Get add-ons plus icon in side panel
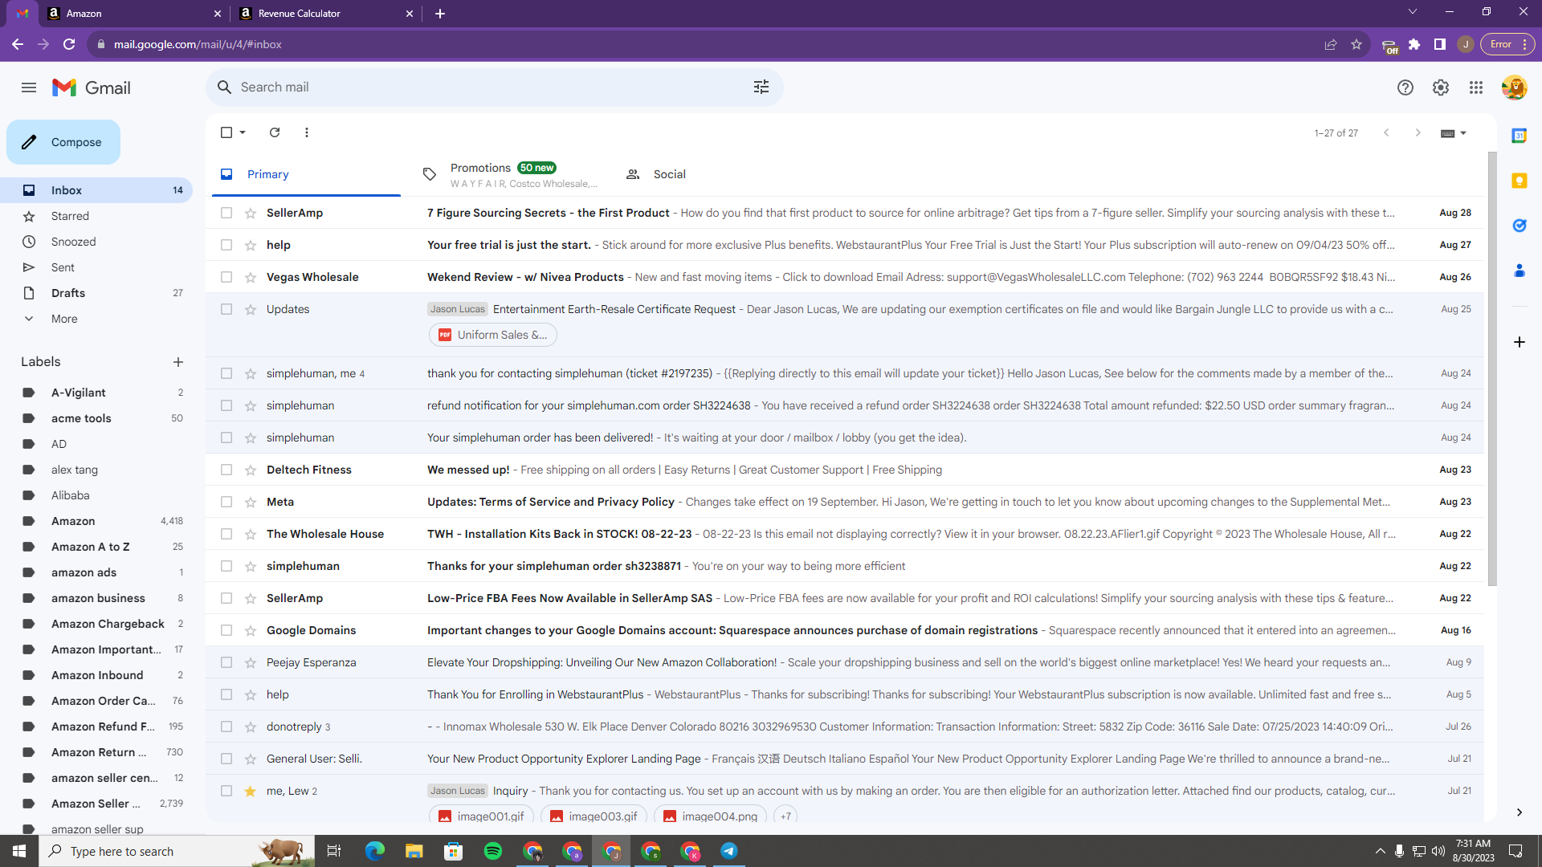This screenshot has width=1542, height=867. coord(1520,342)
